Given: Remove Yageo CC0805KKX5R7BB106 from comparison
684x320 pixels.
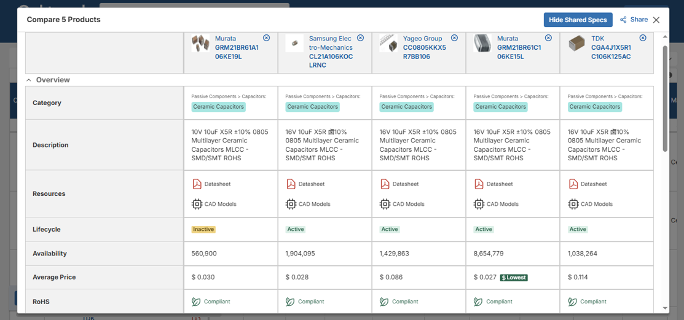Looking at the screenshot, I should pyautogui.click(x=455, y=38).
